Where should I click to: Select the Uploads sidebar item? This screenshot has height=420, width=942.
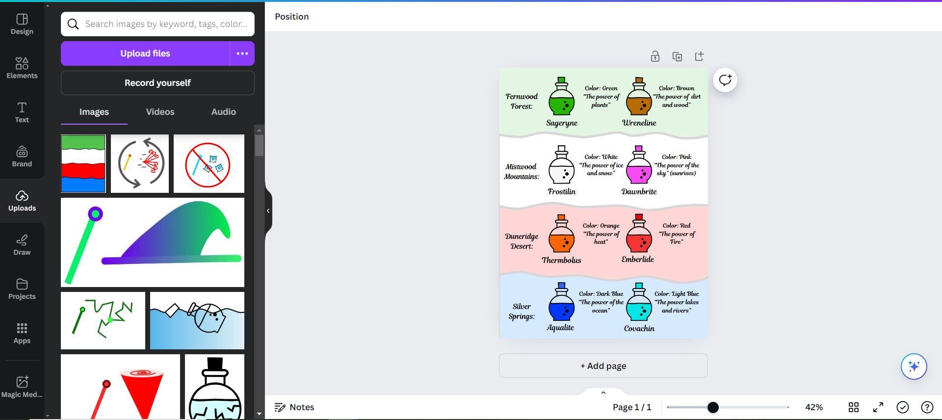pyautogui.click(x=22, y=201)
